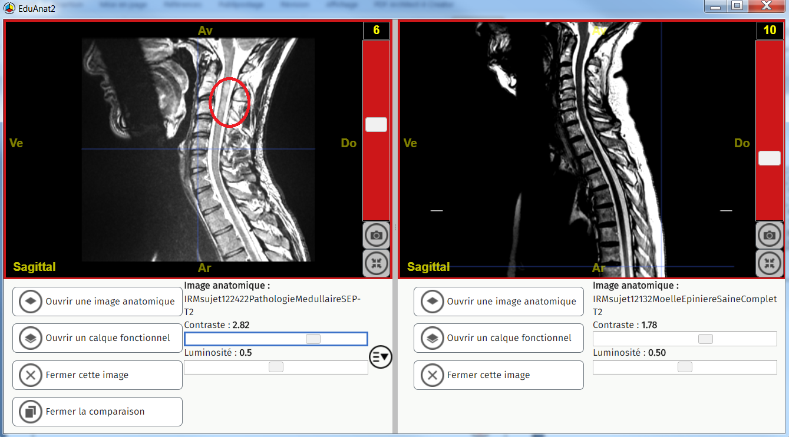This screenshot has height=437, width=789.
Task: Click the shrink-view arrows icon in the left panel
Action: (x=376, y=263)
